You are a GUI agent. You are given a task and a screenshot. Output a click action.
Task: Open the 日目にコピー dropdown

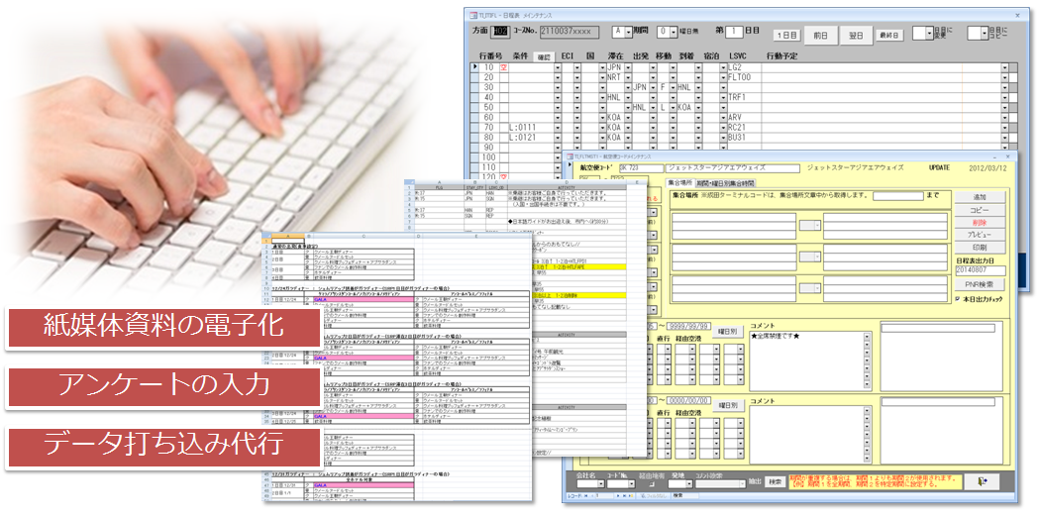[x=984, y=32]
